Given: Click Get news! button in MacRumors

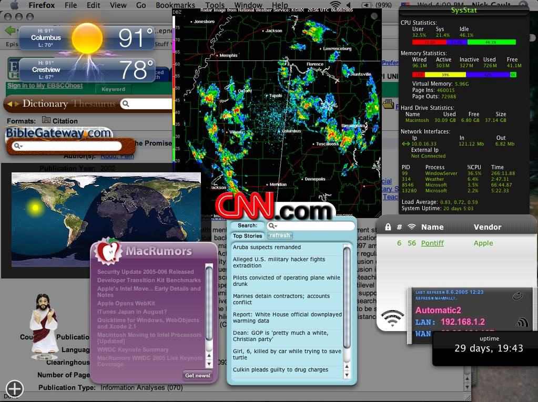Looking at the screenshot, I should click(x=198, y=375).
